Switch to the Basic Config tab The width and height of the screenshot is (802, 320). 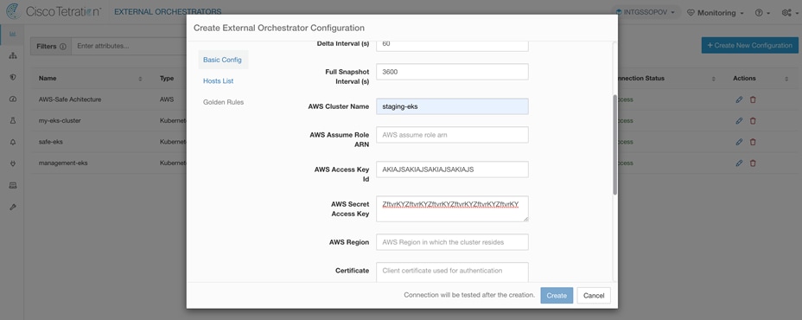point(222,60)
